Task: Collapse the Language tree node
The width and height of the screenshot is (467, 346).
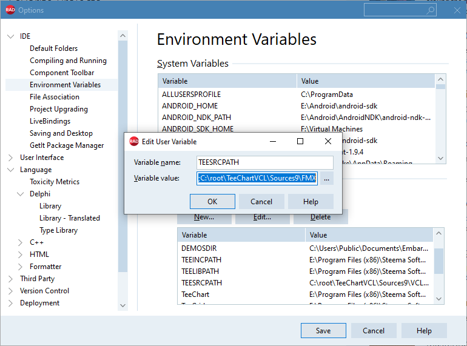Action: [11, 170]
